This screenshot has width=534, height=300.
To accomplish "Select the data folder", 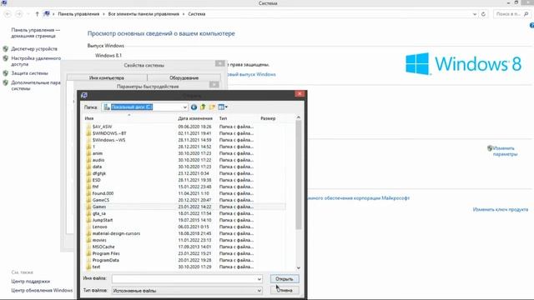I will (x=97, y=167).
